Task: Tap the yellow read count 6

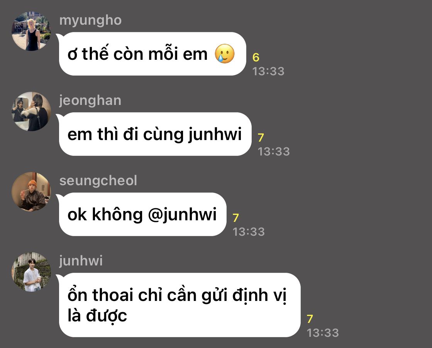Action: click(256, 57)
